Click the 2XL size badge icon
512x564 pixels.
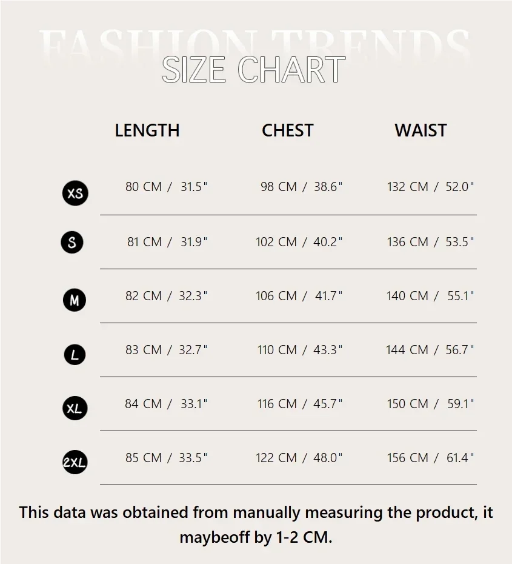click(75, 463)
